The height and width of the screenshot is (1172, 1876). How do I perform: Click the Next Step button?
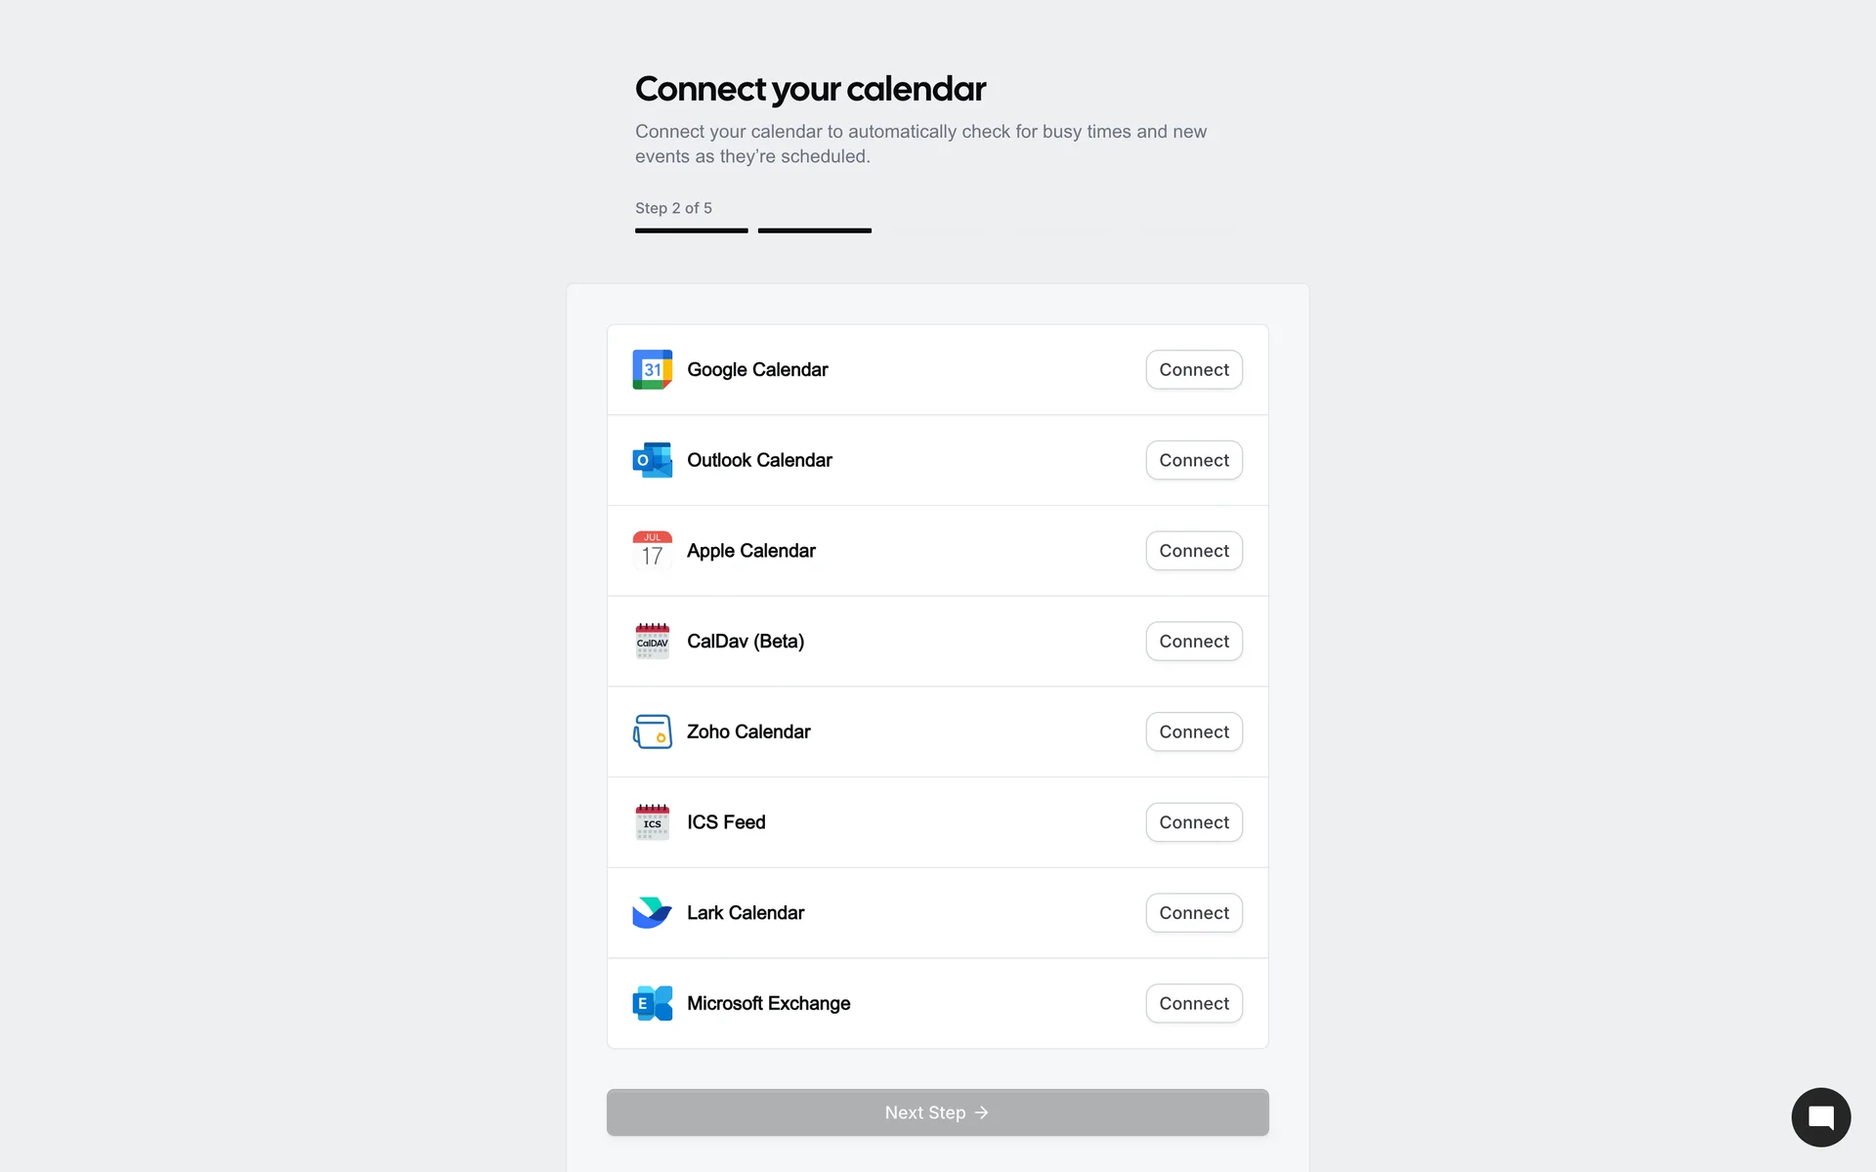[x=937, y=1112]
